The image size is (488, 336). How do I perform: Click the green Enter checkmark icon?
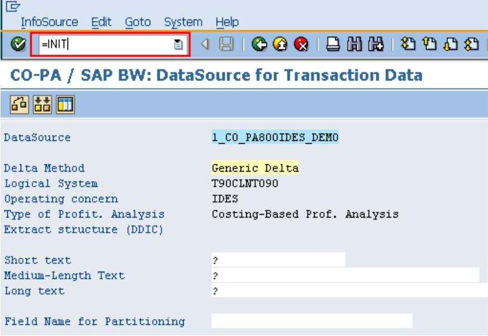(18, 44)
